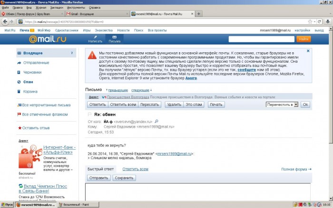The height and width of the screenshot is (208, 333).
Task: Click the @mail.ru logo
Action: point(48,39)
